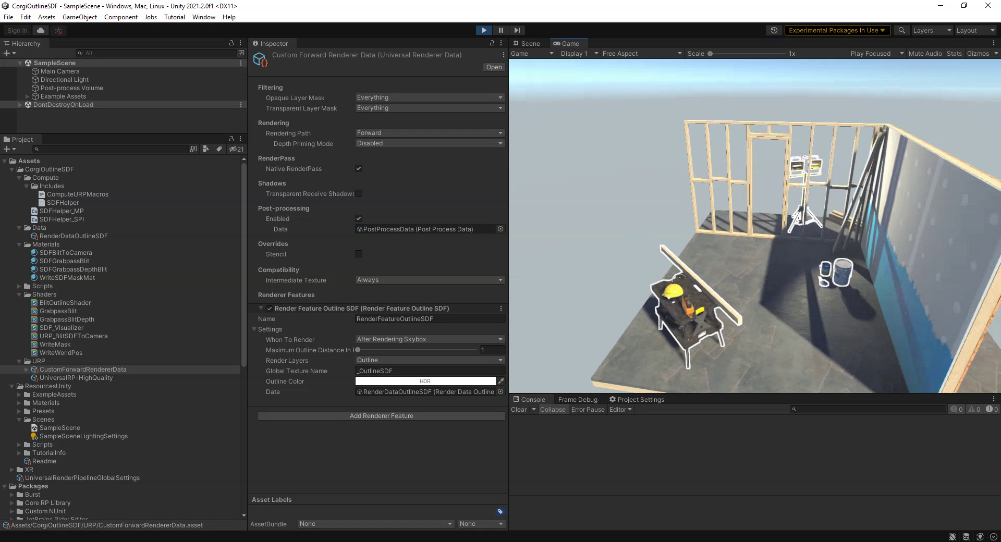Screen dimensions: 1001x542
Task: Open the global search magnifier icon
Action: 901,30
